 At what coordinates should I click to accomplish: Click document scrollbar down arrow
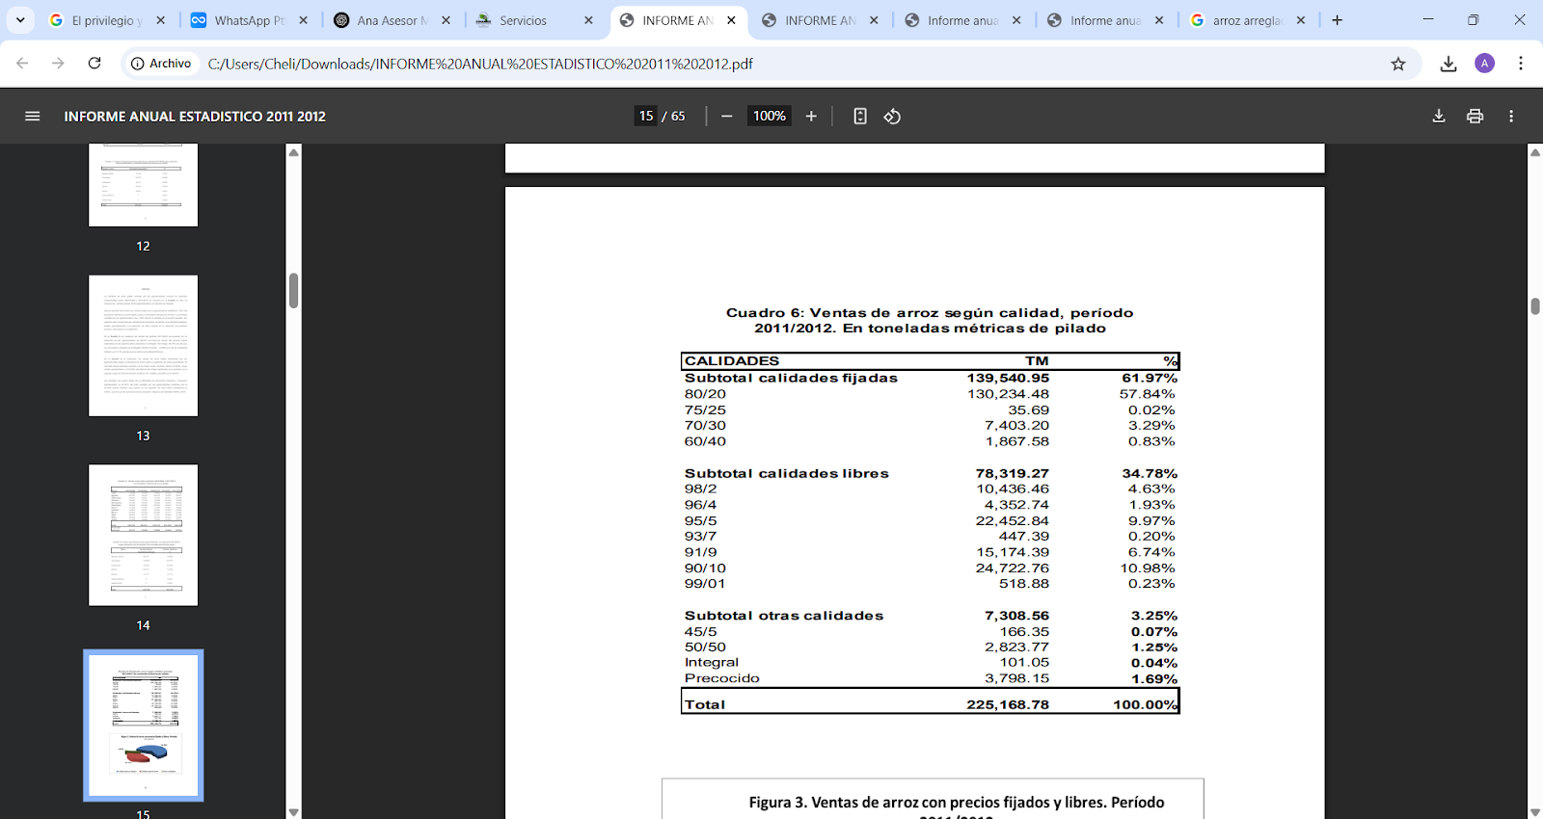[1535, 812]
